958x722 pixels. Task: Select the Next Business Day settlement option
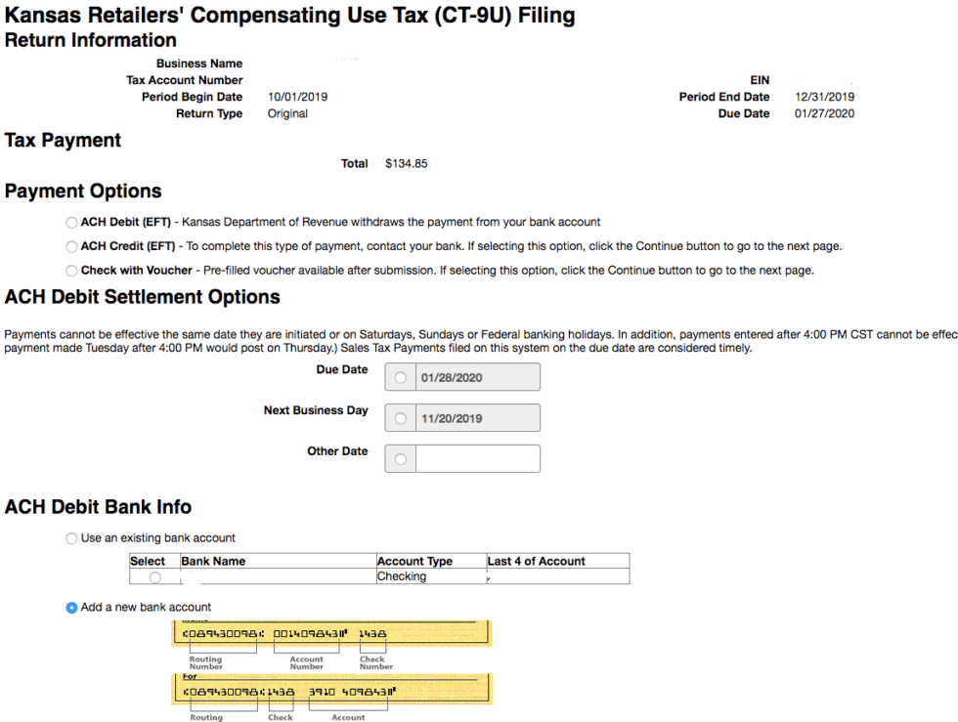click(399, 417)
